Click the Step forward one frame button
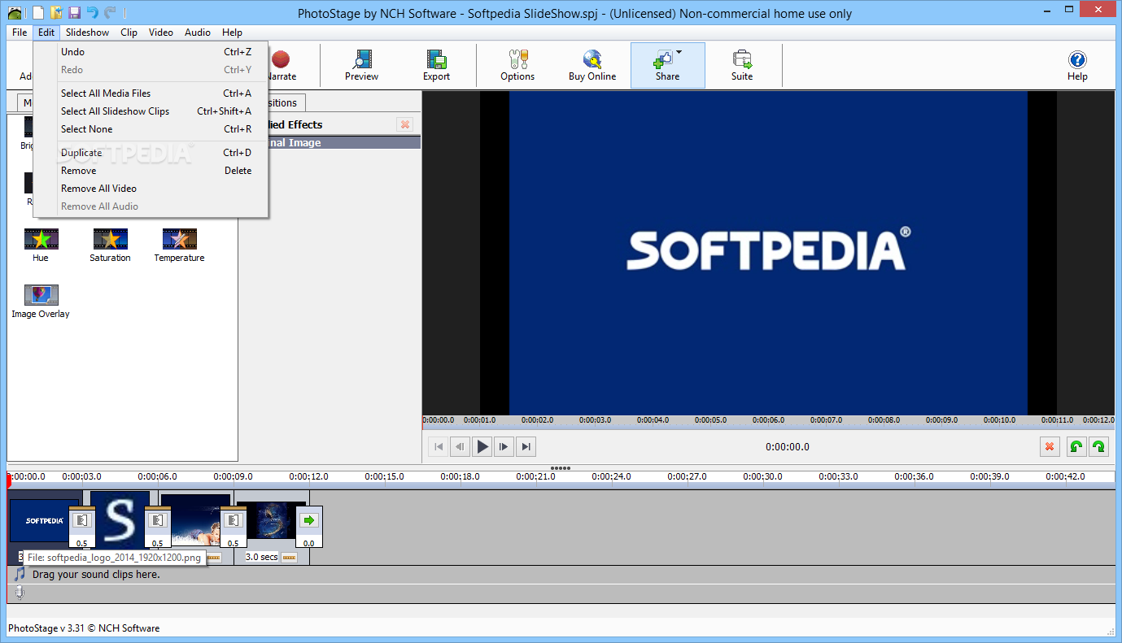This screenshot has height=643, width=1122. [x=504, y=446]
